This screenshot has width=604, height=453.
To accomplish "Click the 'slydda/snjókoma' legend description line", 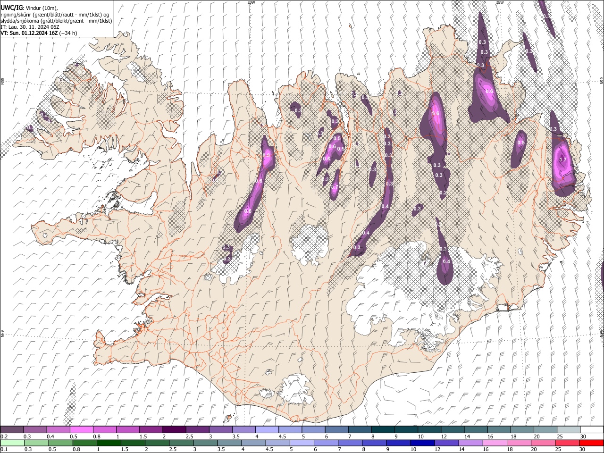I will pos(56,21).
